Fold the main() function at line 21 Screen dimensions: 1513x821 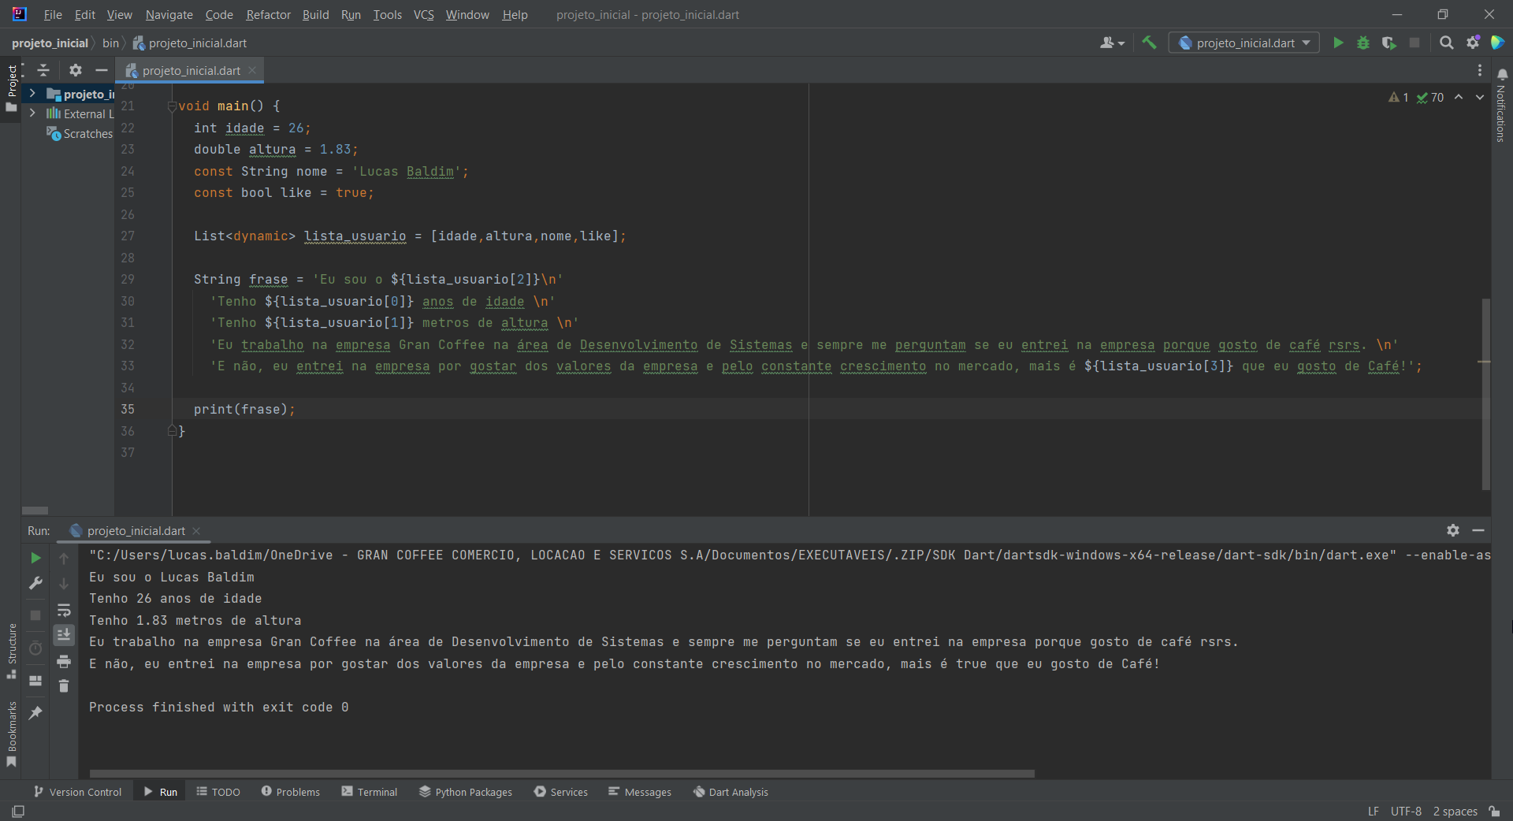172,106
